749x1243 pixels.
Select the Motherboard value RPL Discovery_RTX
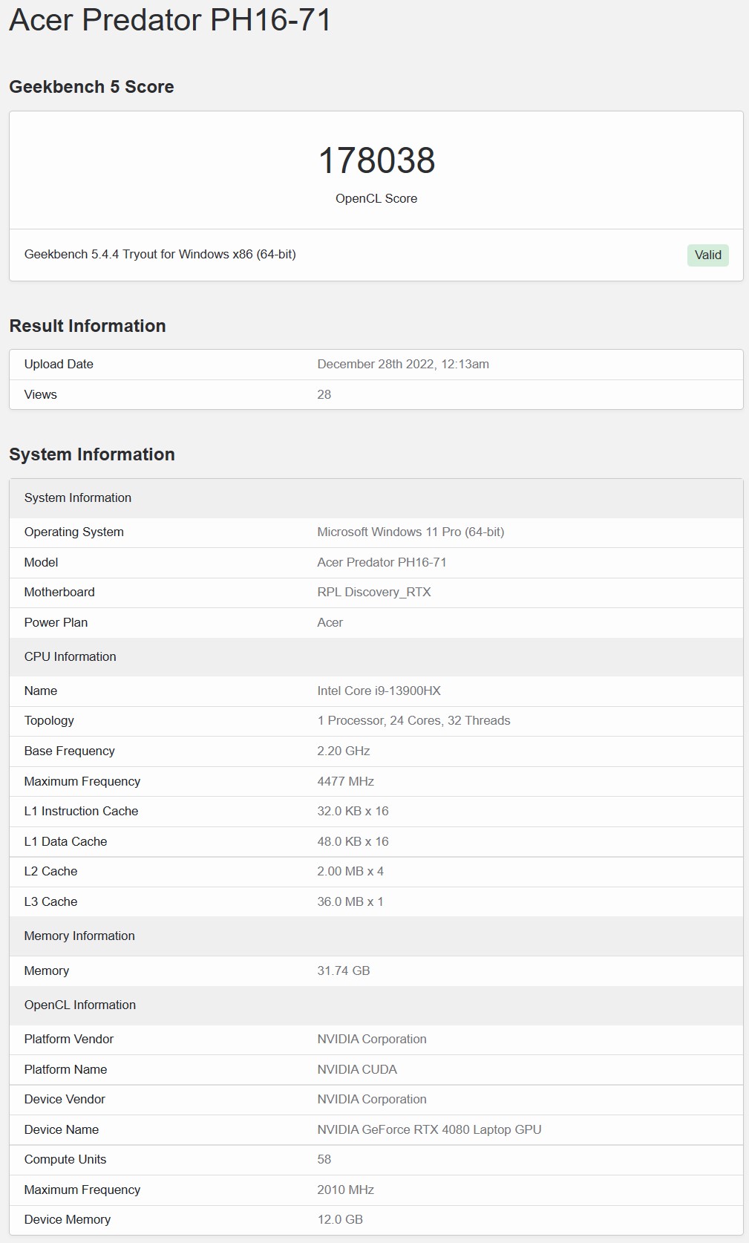click(x=374, y=592)
